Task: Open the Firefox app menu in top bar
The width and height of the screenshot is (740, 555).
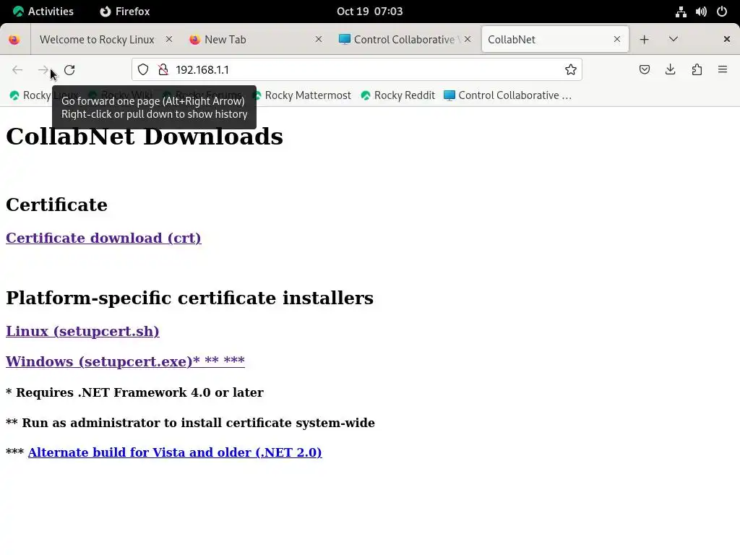Action: [125, 12]
